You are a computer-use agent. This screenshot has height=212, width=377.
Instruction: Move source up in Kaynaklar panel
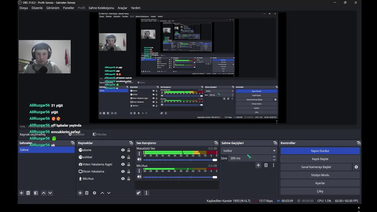102,193
